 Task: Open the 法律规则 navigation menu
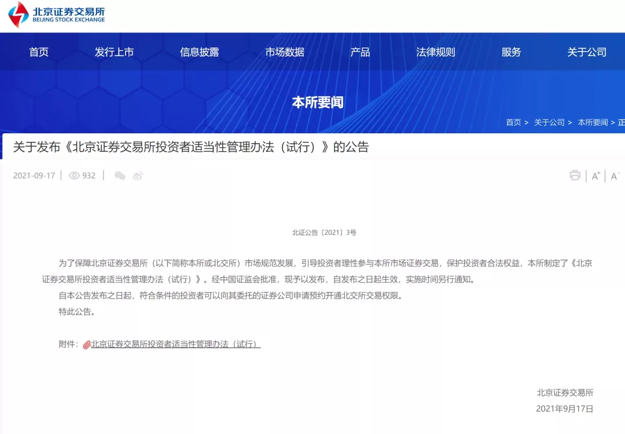[436, 52]
